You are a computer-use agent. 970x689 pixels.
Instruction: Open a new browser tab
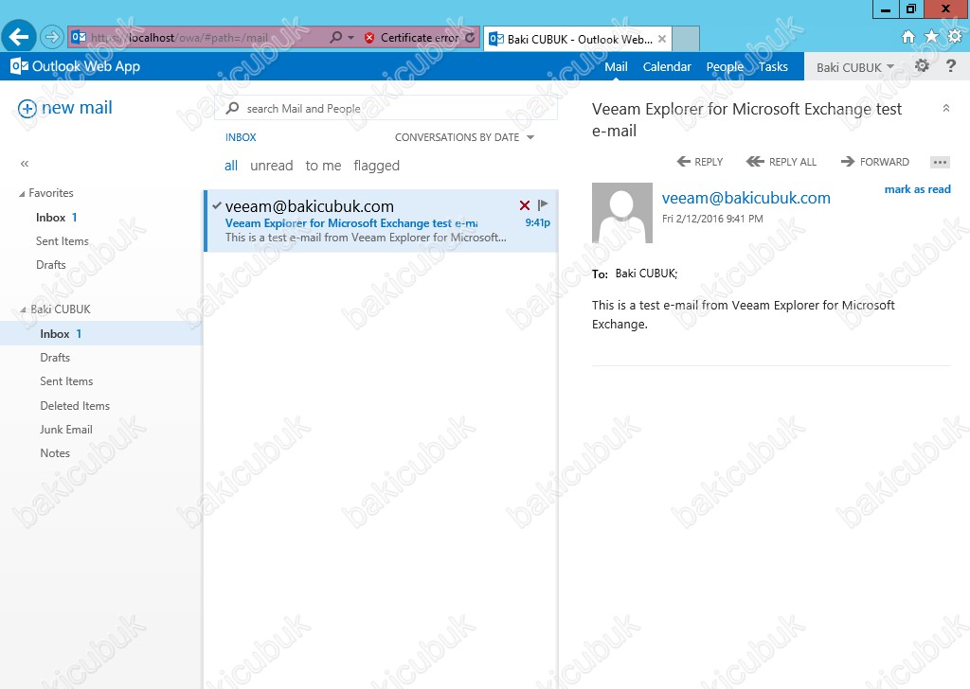coord(686,39)
